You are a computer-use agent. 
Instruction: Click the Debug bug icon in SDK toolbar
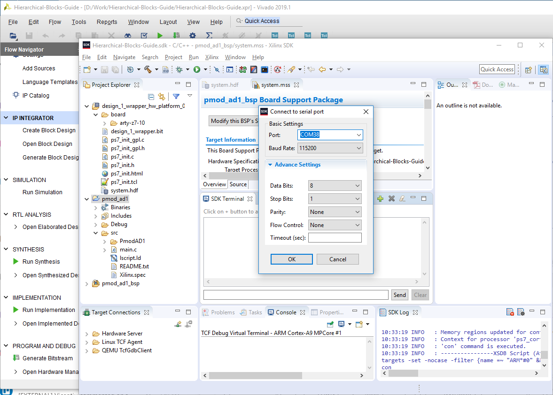coord(179,69)
